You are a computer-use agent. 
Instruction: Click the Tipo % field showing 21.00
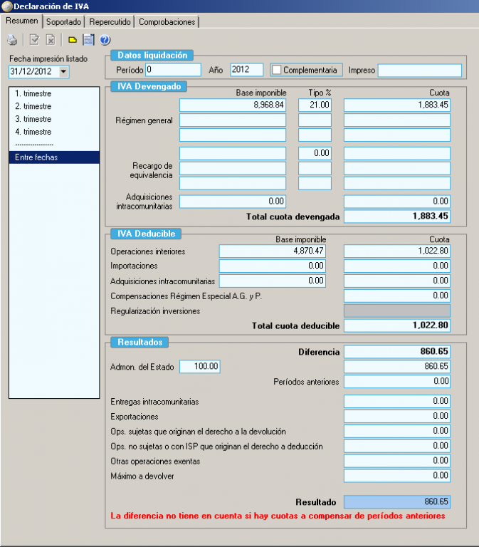coord(315,105)
